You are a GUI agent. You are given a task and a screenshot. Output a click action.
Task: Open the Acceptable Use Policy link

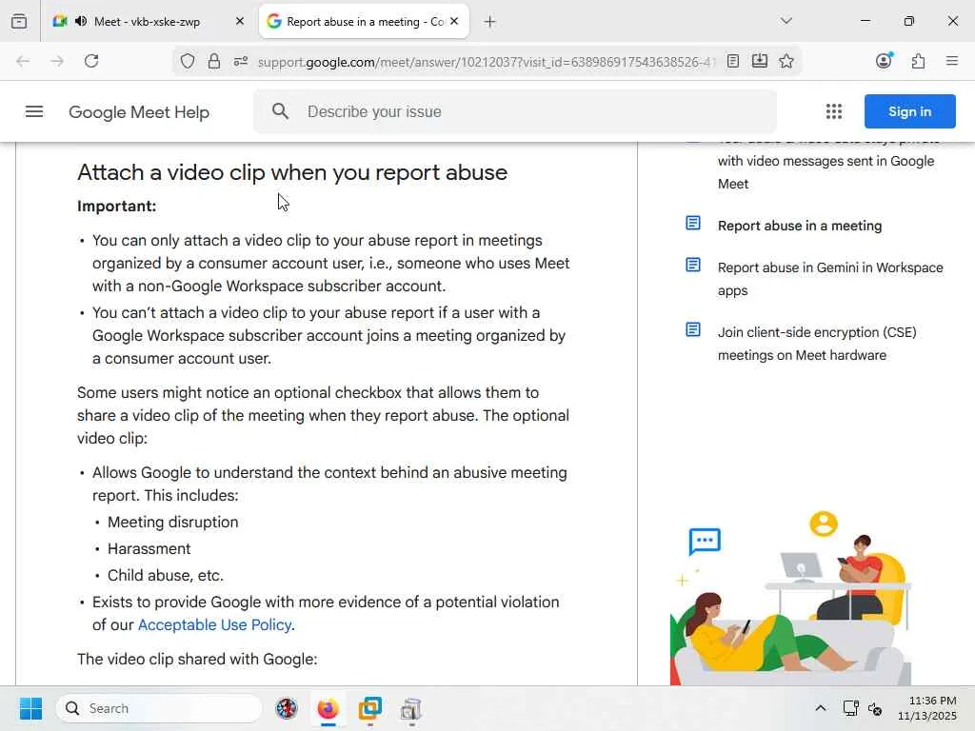pos(214,624)
